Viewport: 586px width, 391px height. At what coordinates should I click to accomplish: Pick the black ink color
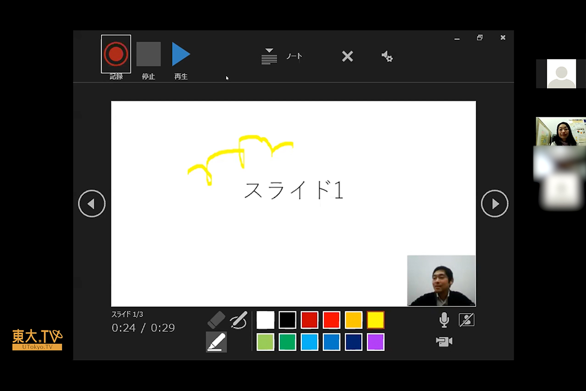[288, 320]
